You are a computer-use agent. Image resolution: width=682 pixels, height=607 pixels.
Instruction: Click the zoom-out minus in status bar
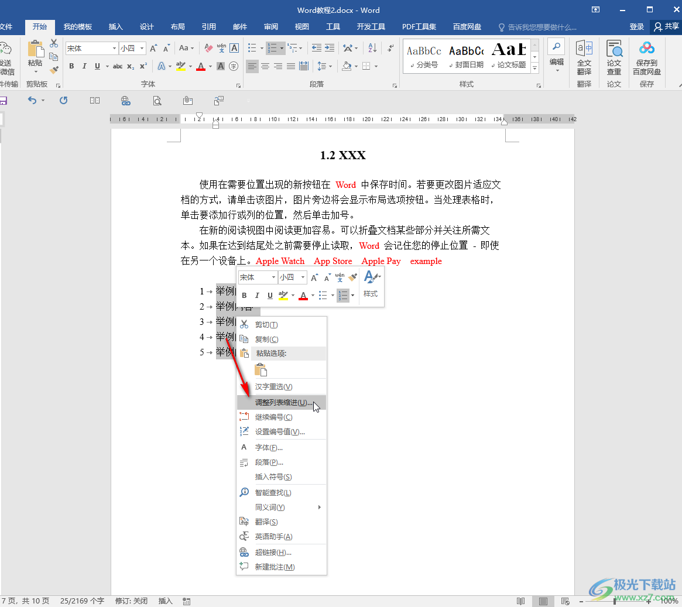tap(581, 601)
